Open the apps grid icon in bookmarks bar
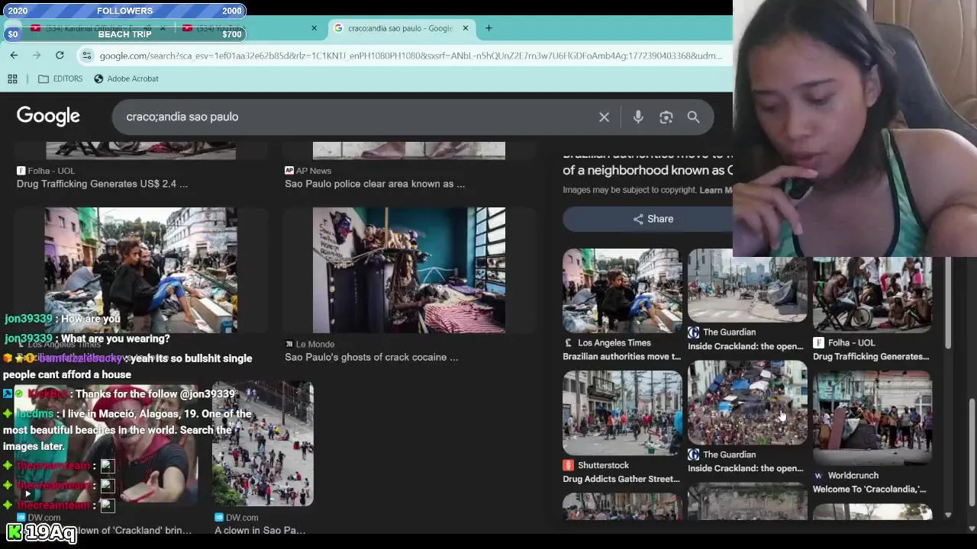 click(x=12, y=79)
